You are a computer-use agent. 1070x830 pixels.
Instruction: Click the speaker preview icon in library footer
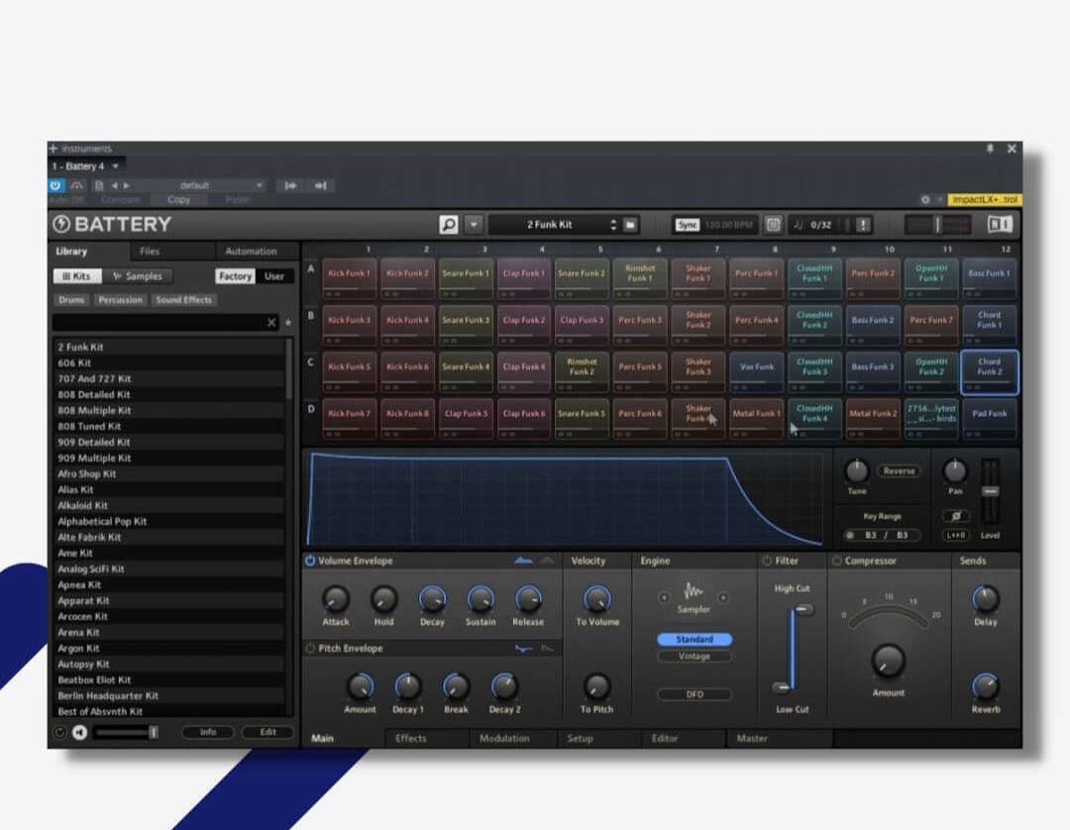(x=79, y=733)
